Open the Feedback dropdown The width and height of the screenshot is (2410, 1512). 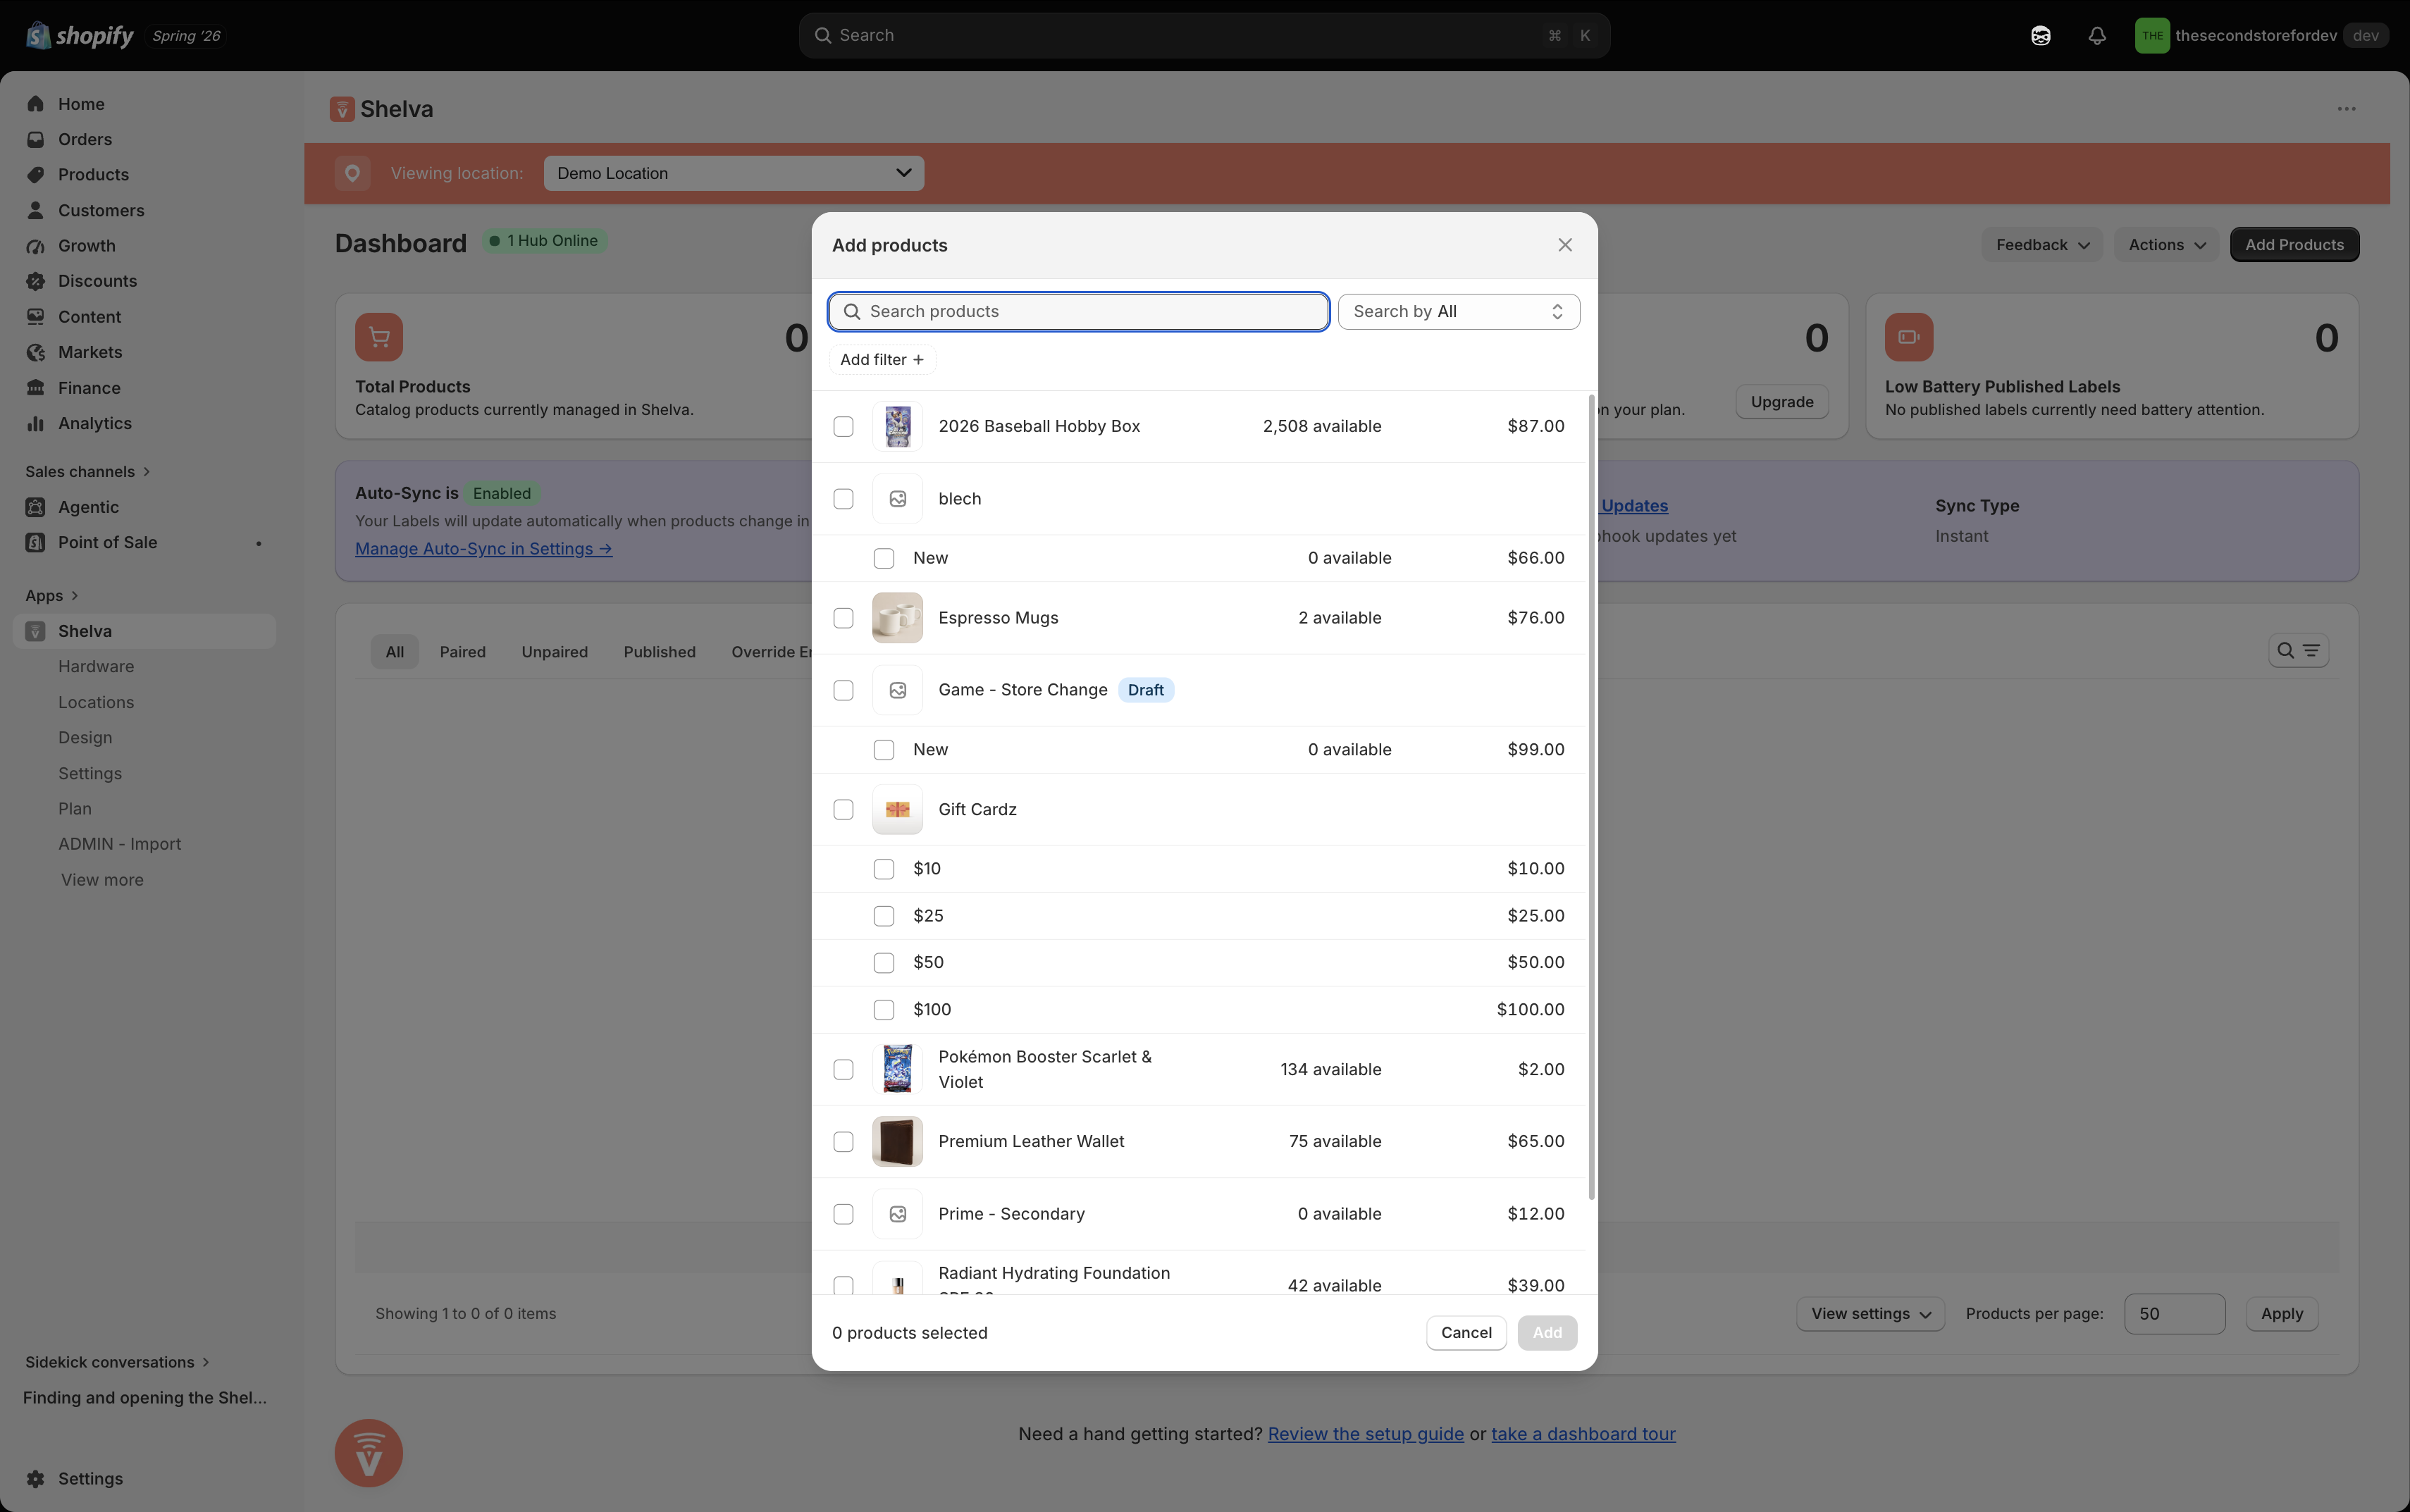2042,245
